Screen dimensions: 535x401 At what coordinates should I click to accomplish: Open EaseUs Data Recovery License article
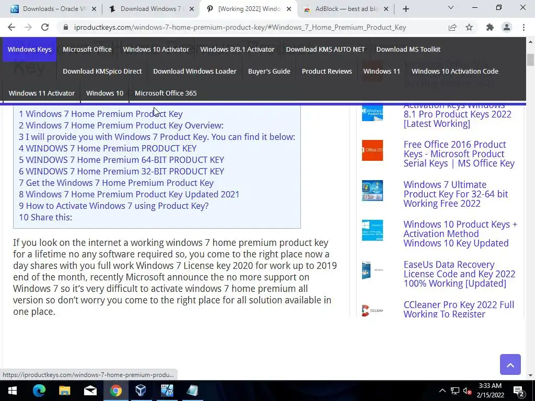(x=459, y=274)
